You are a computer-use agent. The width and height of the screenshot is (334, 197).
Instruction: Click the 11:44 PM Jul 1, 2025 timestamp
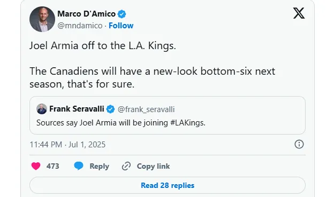67,145
